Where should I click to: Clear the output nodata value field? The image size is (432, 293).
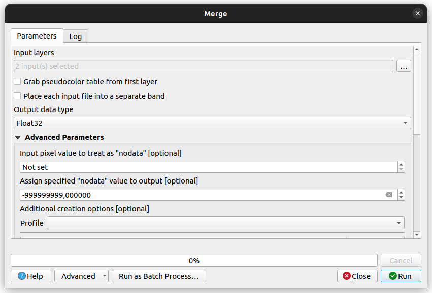(x=389, y=195)
